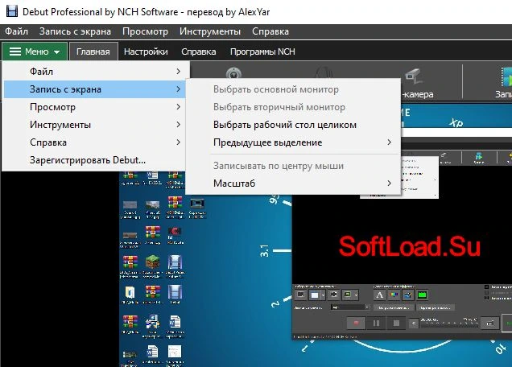This screenshot has height=367, width=512.
Task: Switch to the Настройки tab
Action: 146,52
